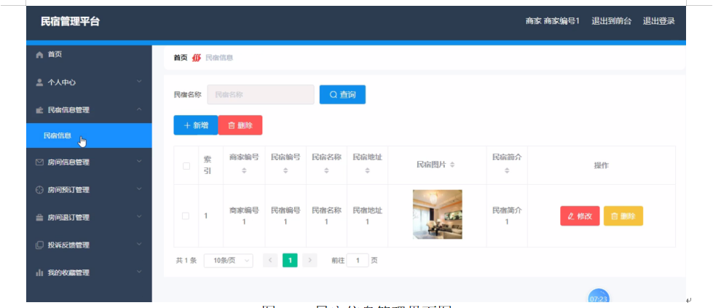Click the blue 新增 button
The width and height of the screenshot is (713, 308).
tap(195, 125)
